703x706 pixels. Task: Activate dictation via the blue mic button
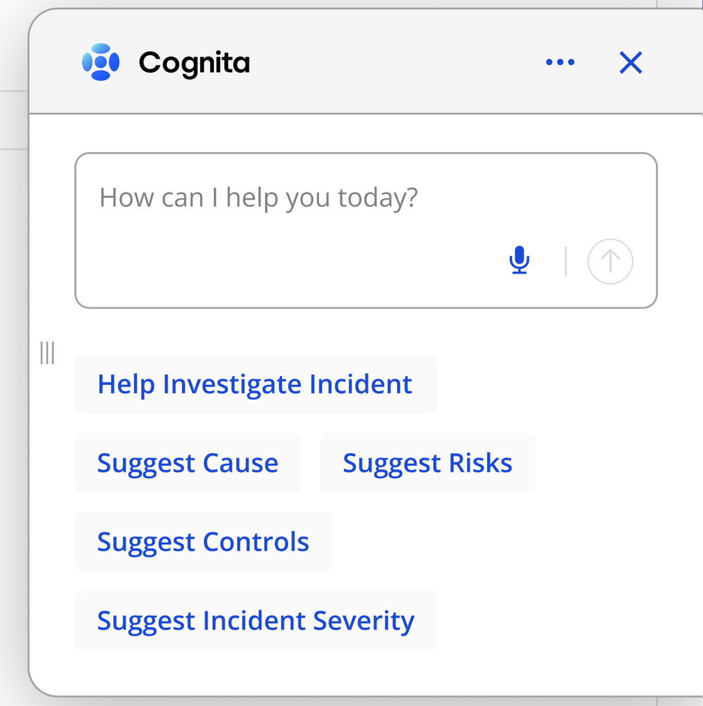click(519, 260)
